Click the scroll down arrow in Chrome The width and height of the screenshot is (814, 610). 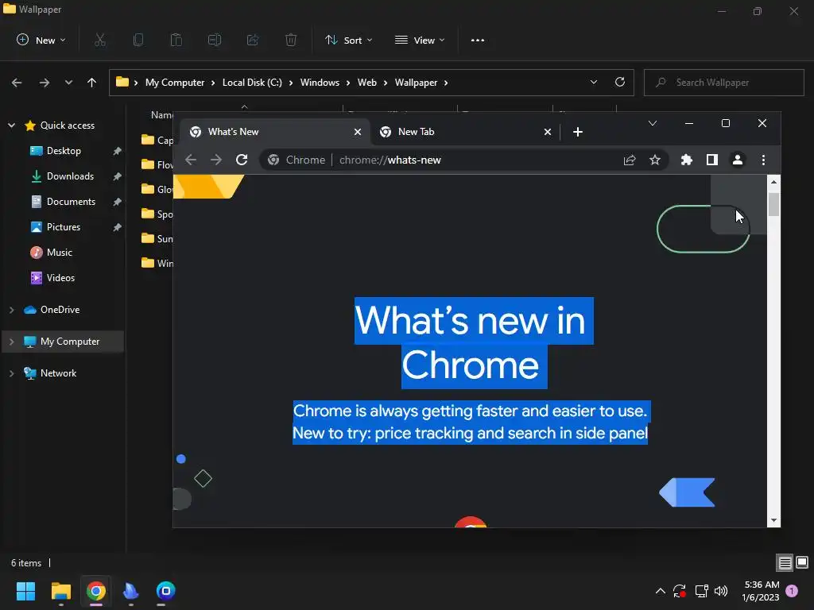pyautogui.click(x=773, y=520)
